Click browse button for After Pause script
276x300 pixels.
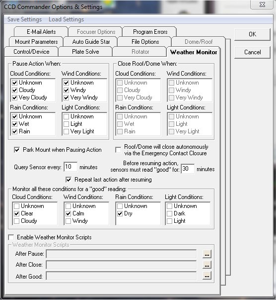pyautogui.click(x=207, y=254)
